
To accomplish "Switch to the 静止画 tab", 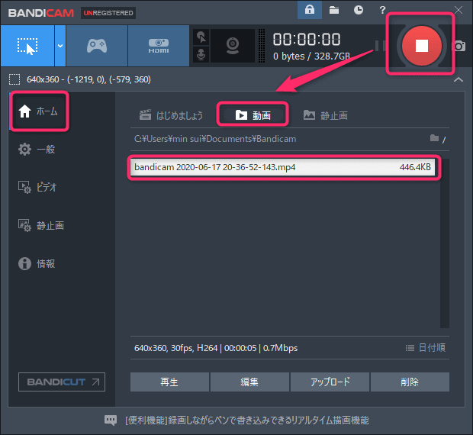I will [x=326, y=115].
